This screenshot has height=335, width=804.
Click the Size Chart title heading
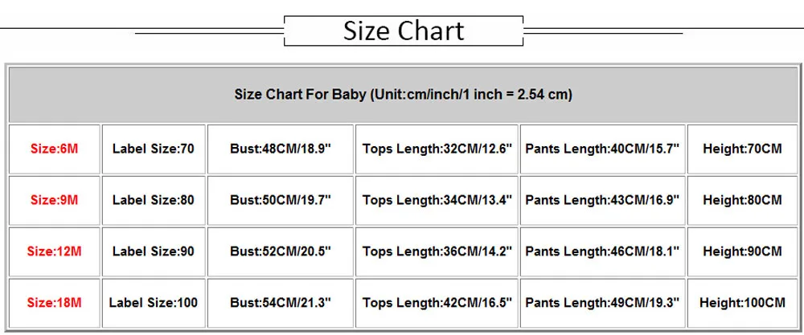click(404, 31)
